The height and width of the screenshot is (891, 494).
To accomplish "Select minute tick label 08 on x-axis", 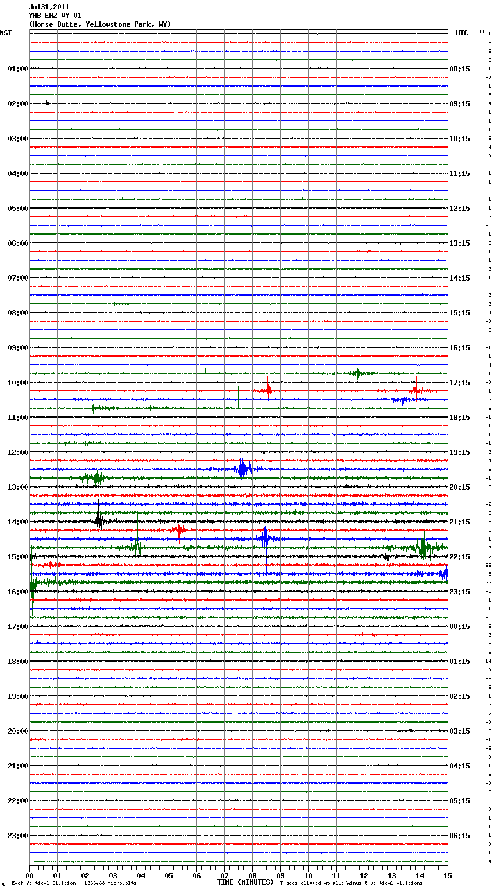I will point(253,876).
